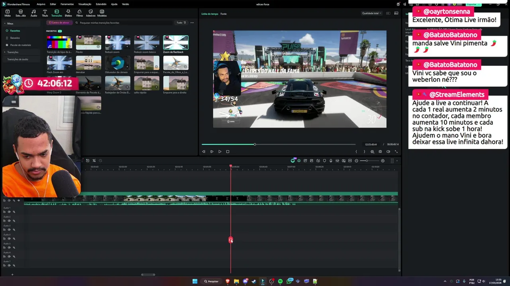Focus the transitions search field
Screen dimensions: 510x286
(124, 23)
